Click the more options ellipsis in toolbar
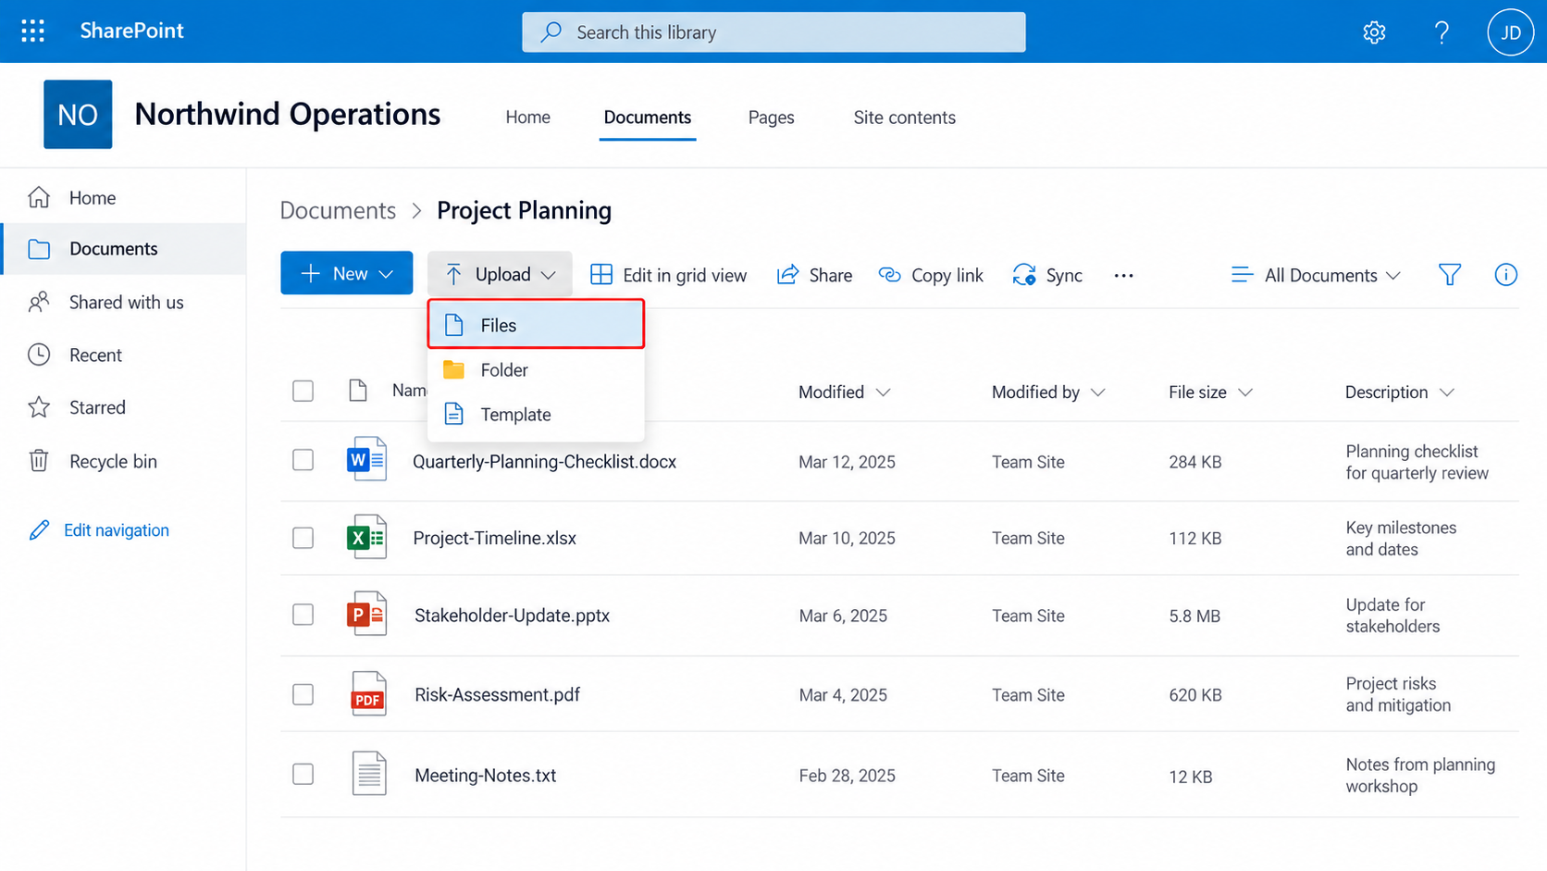 point(1123,276)
